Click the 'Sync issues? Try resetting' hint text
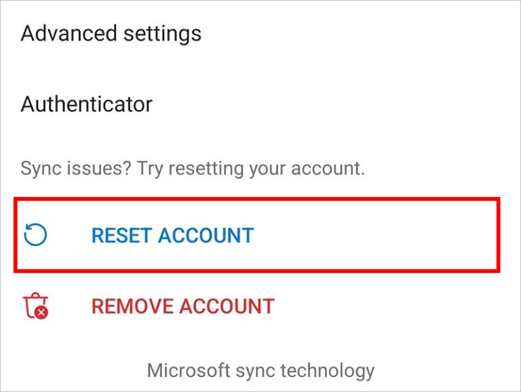521x392 pixels. coord(193,169)
